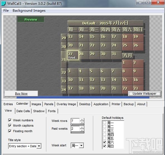The width and height of the screenshot is (165, 155).
Task: Disable the Floating month checkbox
Action: (x=10, y=131)
